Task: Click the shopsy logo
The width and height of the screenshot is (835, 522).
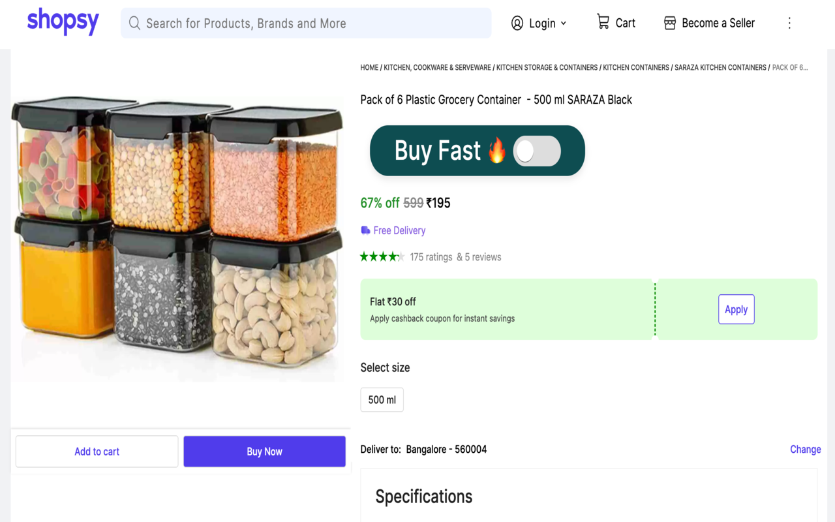Action: [x=63, y=21]
